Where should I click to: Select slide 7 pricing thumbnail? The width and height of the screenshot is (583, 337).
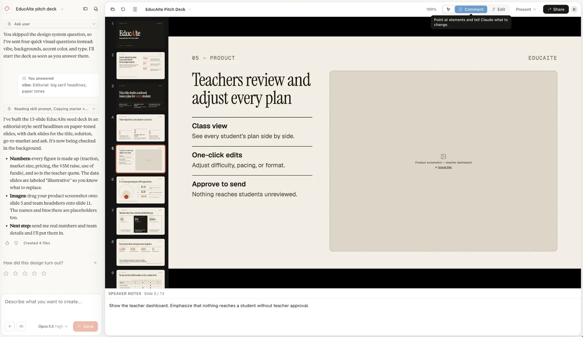pyautogui.click(x=141, y=221)
